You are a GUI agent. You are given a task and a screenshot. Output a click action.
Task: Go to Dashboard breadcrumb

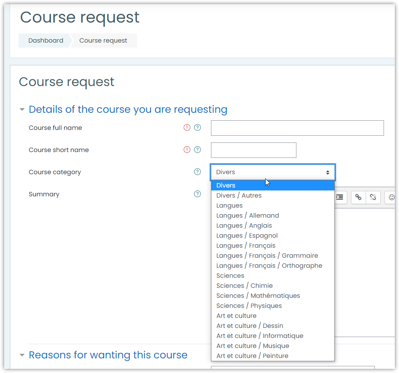point(46,41)
